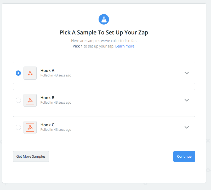Click the webhook icon beside Hook C

(x=30, y=127)
